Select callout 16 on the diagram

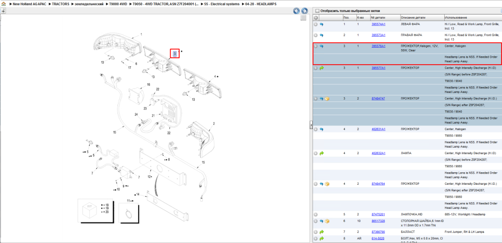(x=149, y=84)
